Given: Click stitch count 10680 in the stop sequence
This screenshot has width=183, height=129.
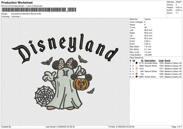Looking at the screenshot, I should coord(141,77).
